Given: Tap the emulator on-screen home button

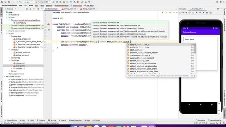Looking at the screenshot, I should pyautogui.click(x=201, y=104).
